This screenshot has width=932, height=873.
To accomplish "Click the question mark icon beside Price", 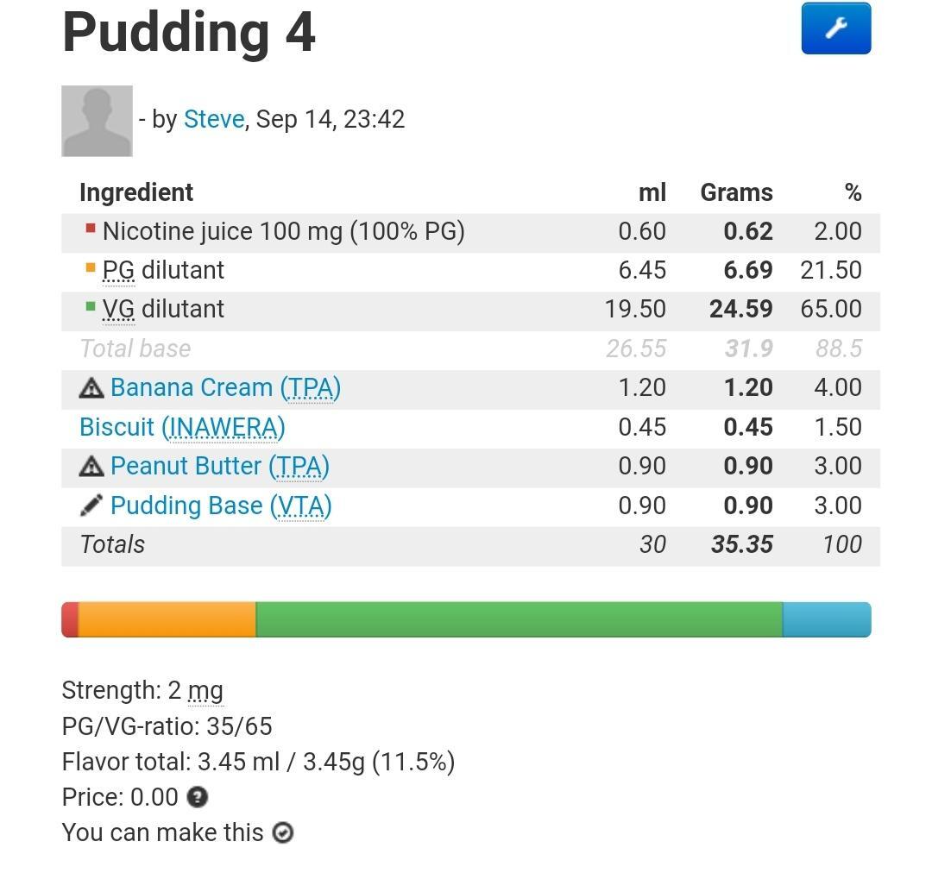I will [x=198, y=797].
